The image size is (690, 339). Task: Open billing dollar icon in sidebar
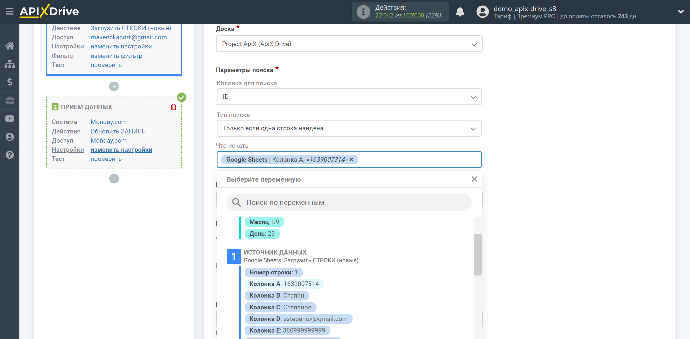pyautogui.click(x=10, y=82)
